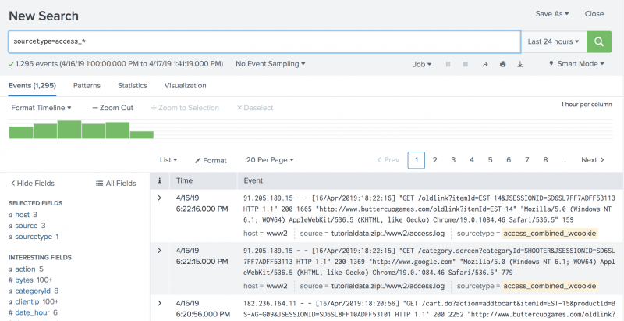Viewport: 624px width, 321px height.
Task: Open the bytes interesting field
Action: point(24,280)
